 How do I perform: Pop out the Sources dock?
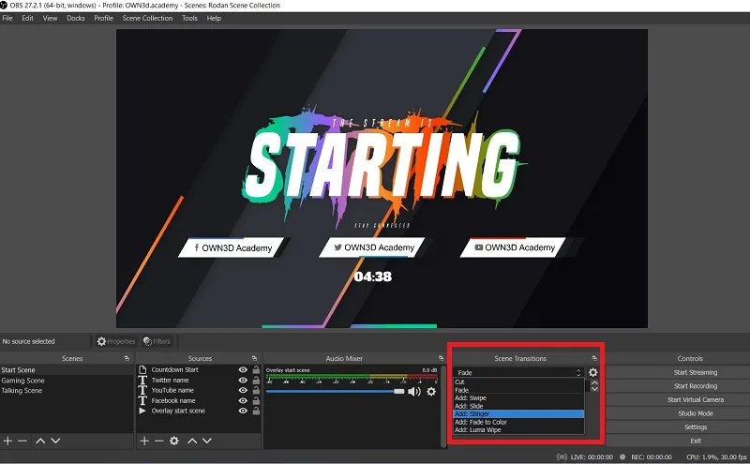pos(254,358)
